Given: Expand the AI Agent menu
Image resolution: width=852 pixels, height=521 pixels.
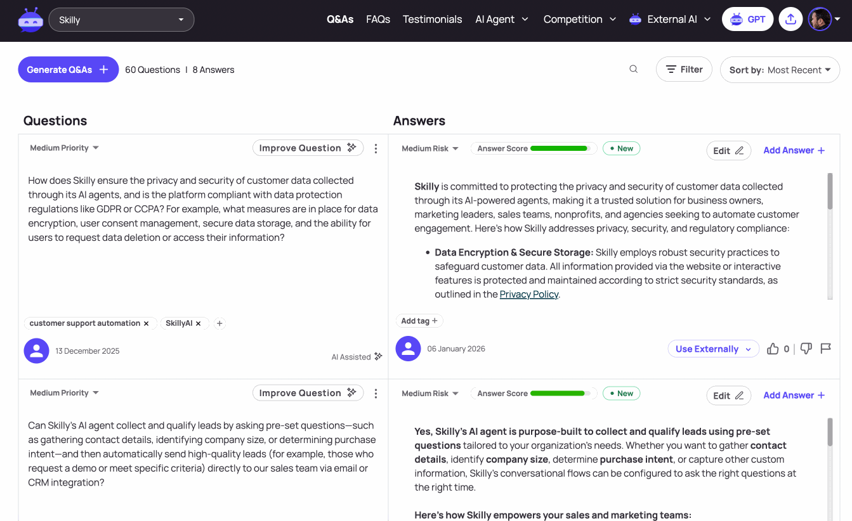Looking at the screenshot, I should (x=502, y=19).
